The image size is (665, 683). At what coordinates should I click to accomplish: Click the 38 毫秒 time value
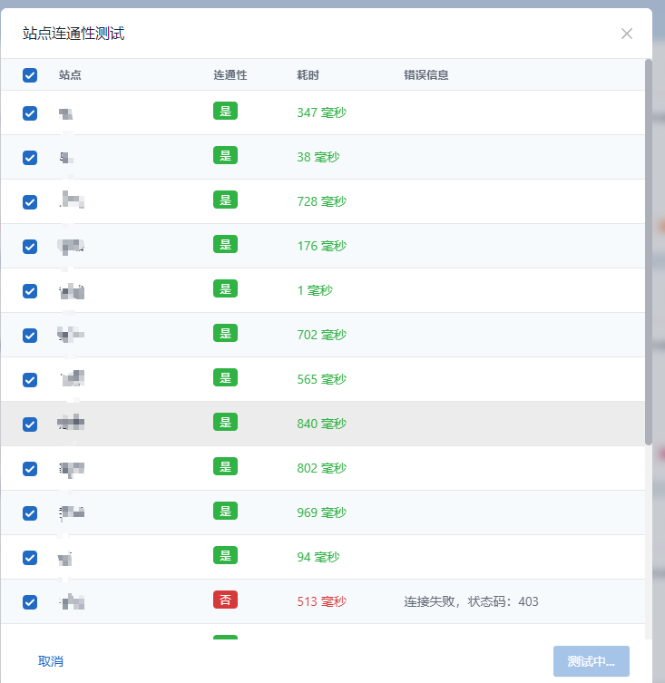pyautogui.click(x=318, y=157)
